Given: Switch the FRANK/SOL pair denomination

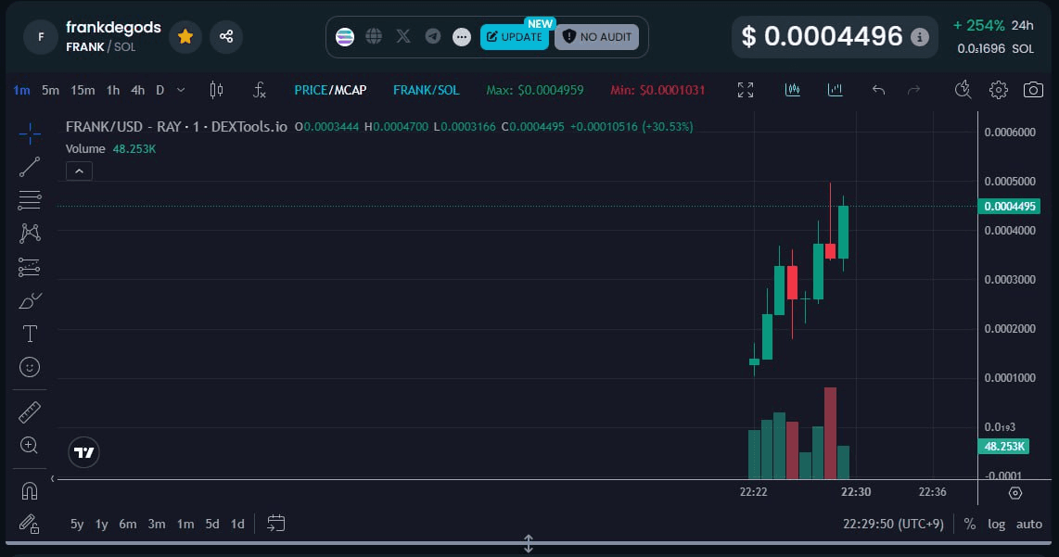Looking at the screenshot, I should click(427, 90).
